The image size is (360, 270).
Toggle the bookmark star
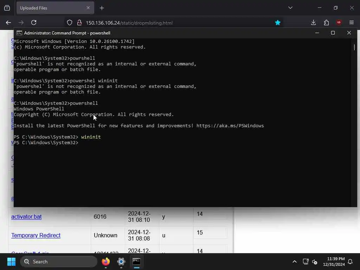coord(278,22)
